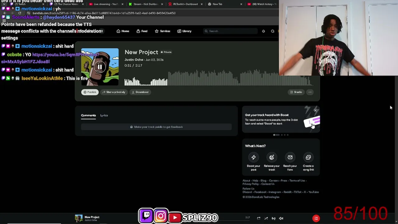Open the Instagram follow link

(x=275, y=192)
